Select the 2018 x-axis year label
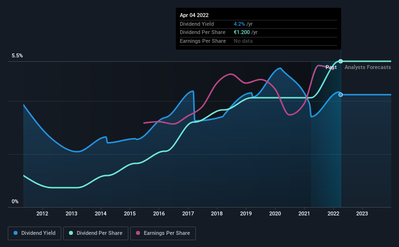Viewport: 399px width, 247px height. click(x=217, y=213)
